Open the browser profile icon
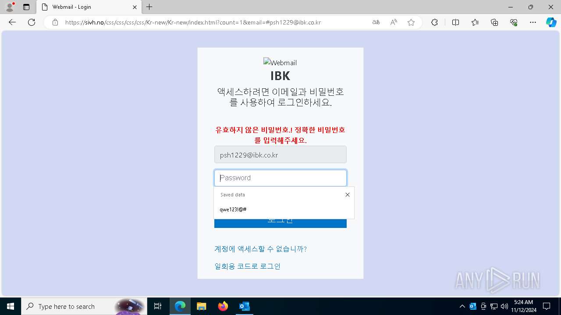 [10, 7]
